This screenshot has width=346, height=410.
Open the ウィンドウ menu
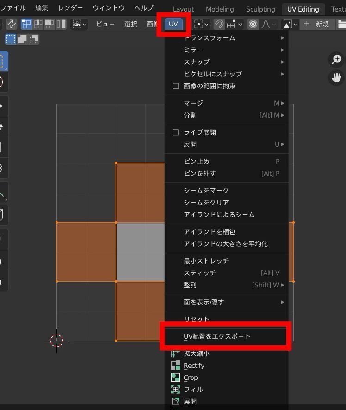point(109,8)
